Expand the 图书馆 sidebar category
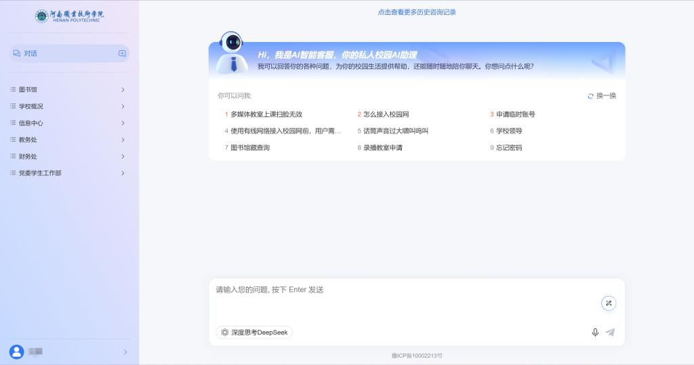 pos(69,89)
